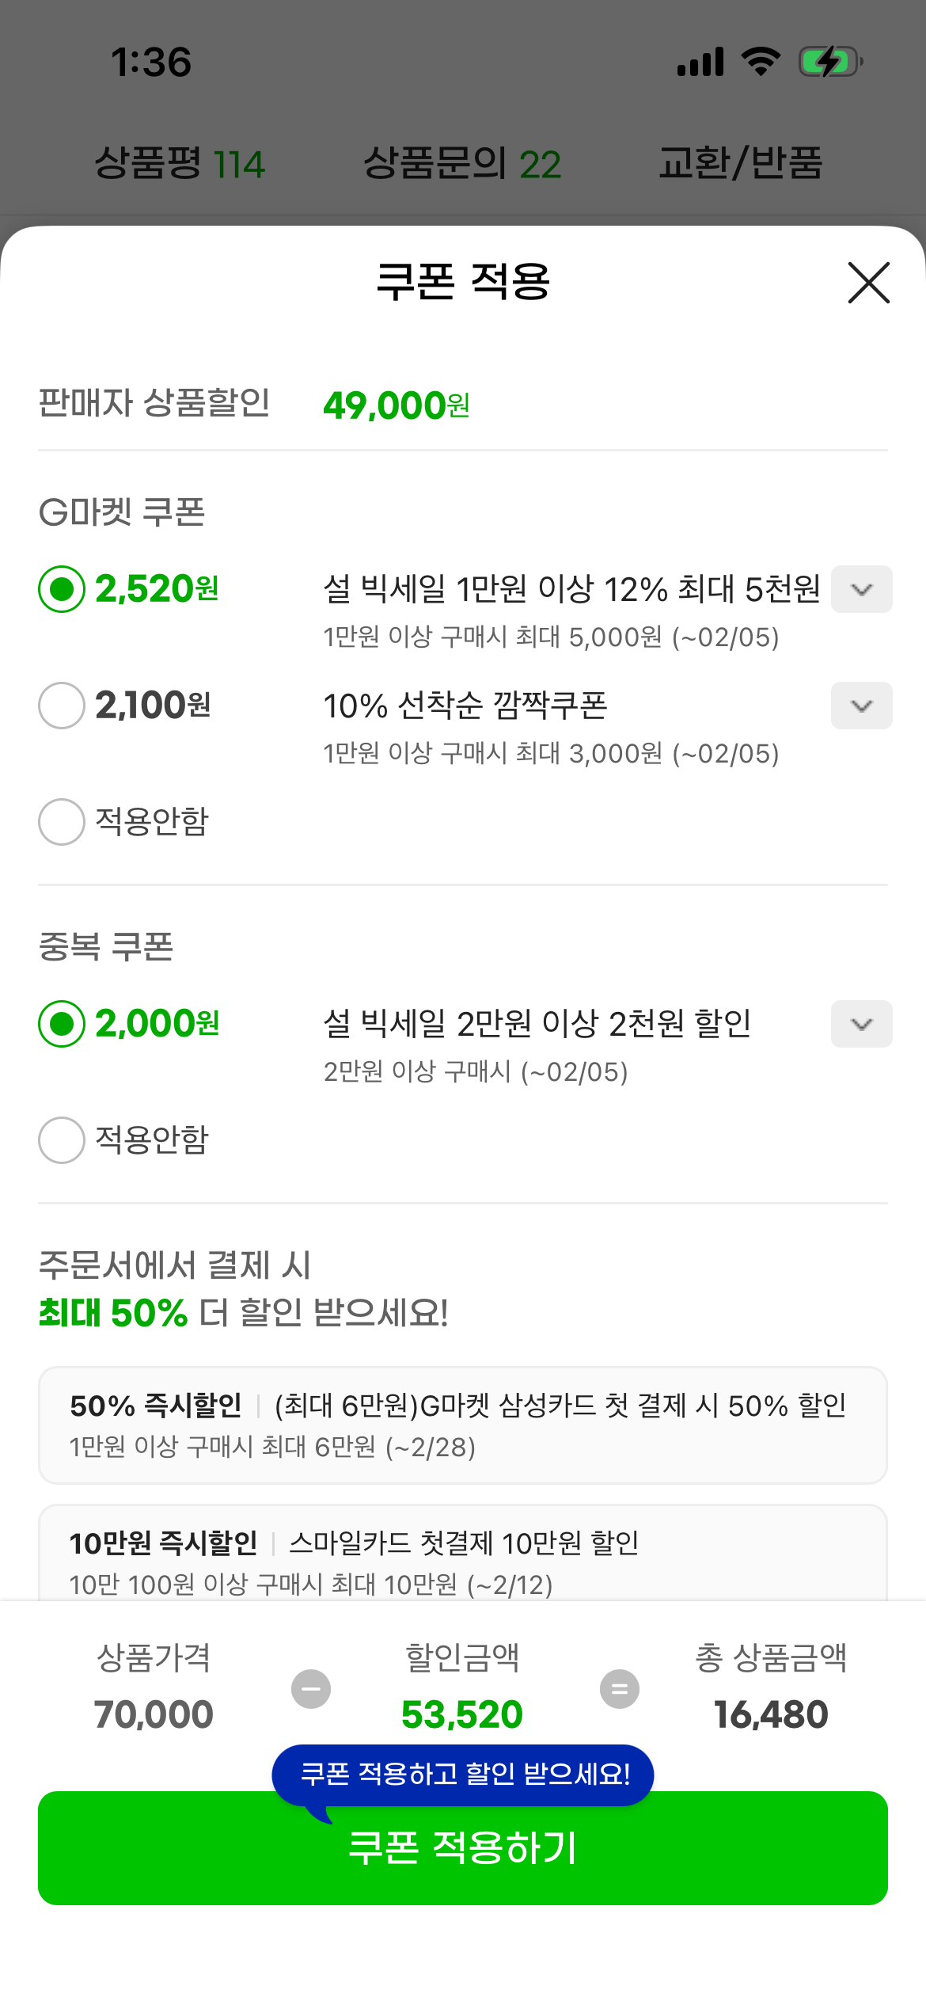Expand details for 10% 선착순 깜짝쿠폰

coord(861,706)
